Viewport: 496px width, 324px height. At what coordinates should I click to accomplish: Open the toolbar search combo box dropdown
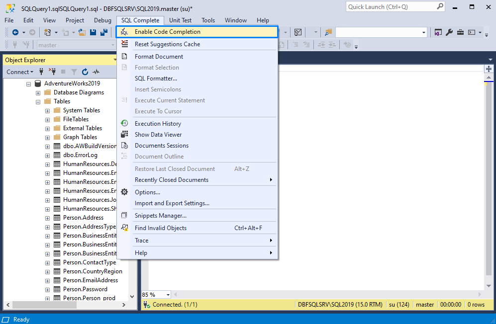click(423, 32)
